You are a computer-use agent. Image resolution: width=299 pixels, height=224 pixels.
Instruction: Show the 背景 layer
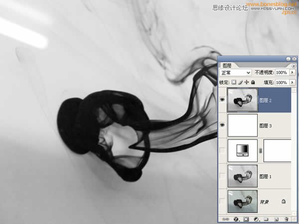222,201
